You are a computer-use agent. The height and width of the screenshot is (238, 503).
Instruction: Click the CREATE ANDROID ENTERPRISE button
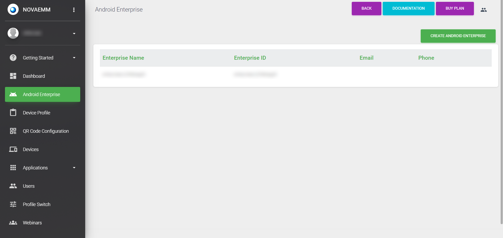tap(458, 36)
